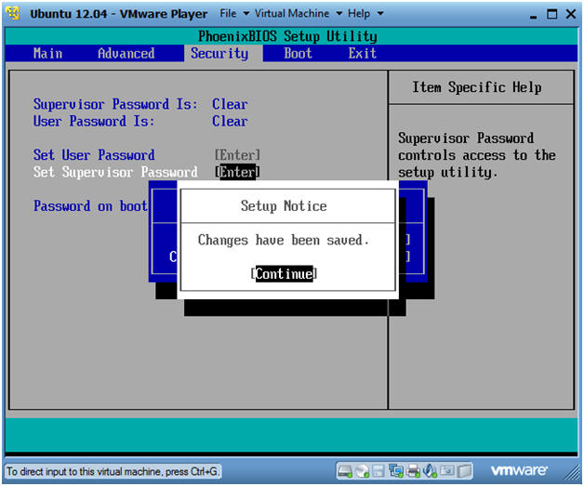This screenshot has height=486, width=584.
Task: Expand the File menu dropdown arrow
Action: 246,14
